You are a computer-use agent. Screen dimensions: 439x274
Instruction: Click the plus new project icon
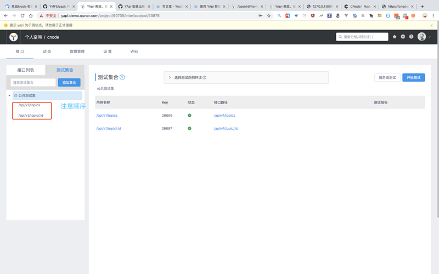403,37
